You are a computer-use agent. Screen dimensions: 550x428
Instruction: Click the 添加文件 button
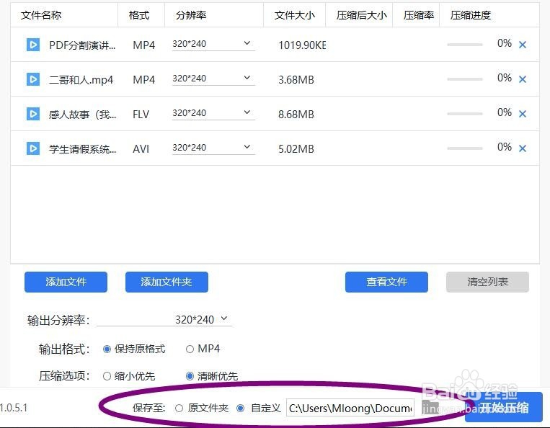[66, 282]
